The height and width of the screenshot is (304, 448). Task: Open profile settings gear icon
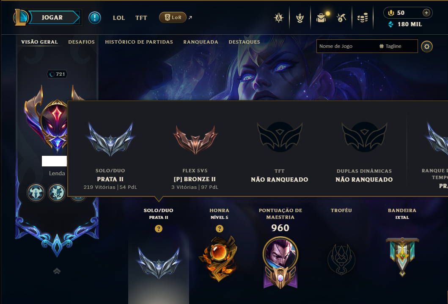tap(427, 47)
